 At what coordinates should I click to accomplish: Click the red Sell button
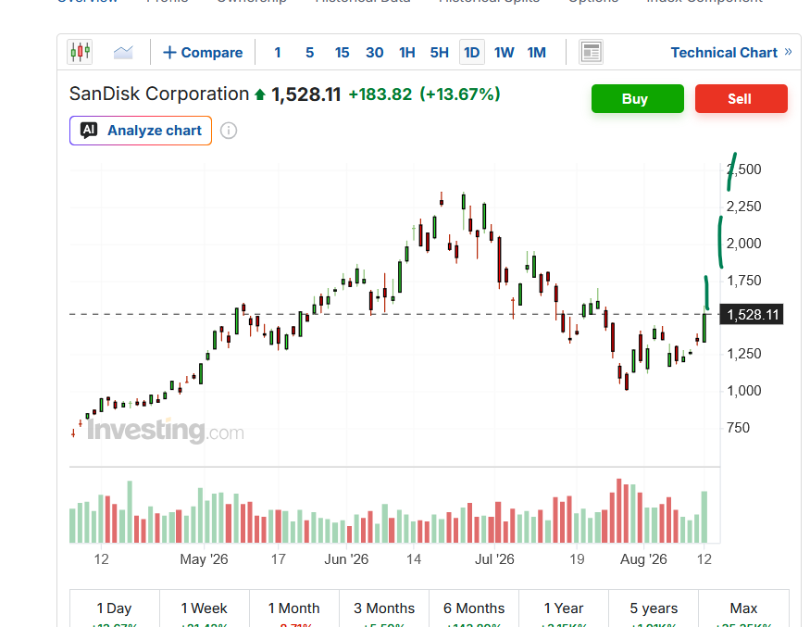pyautogui.click(x=741, y=99)
